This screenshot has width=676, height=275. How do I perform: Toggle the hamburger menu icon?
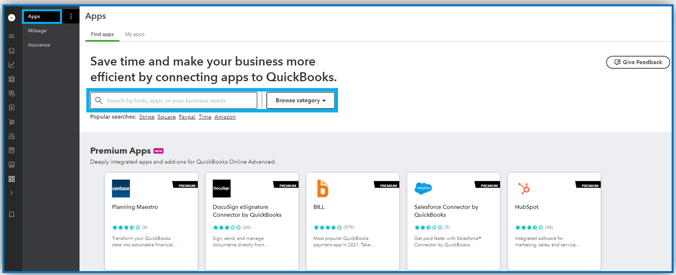[12, 36]
